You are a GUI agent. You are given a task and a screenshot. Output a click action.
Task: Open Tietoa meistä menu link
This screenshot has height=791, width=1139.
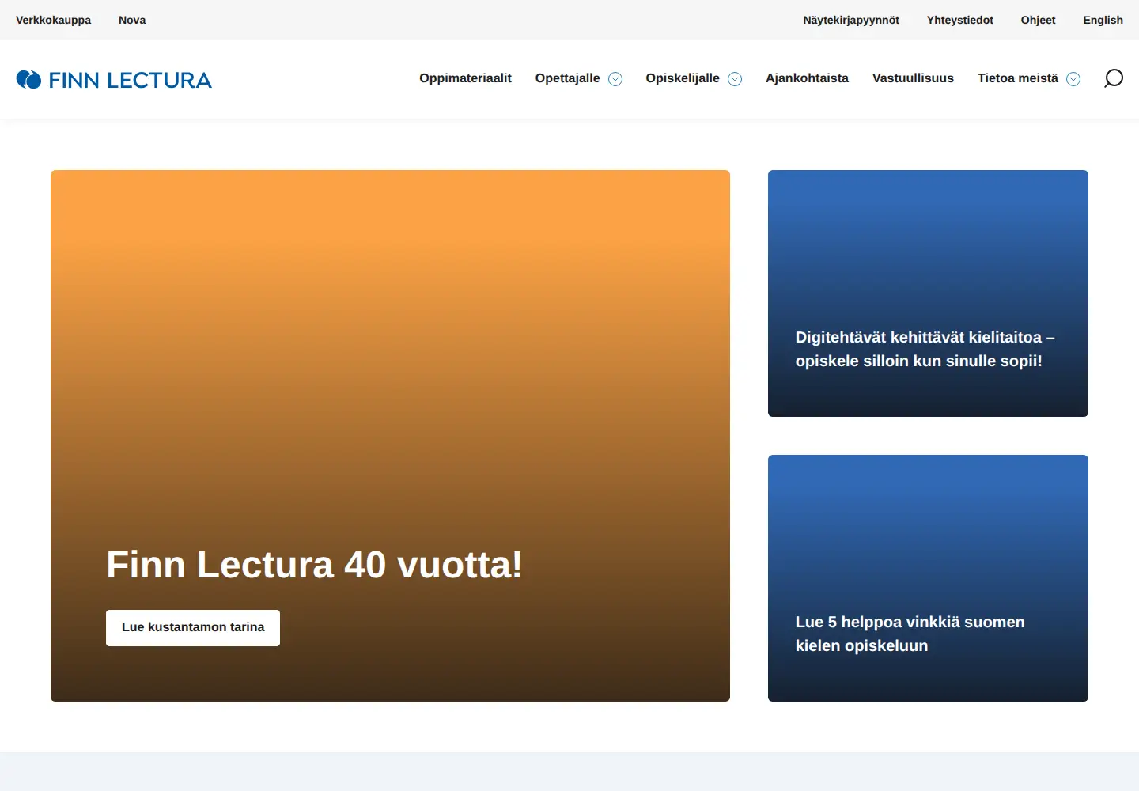click(1017, 78)
